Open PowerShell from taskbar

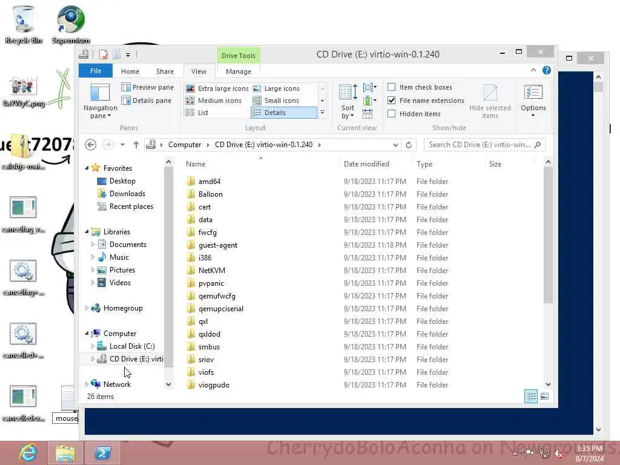coord(103,453)
